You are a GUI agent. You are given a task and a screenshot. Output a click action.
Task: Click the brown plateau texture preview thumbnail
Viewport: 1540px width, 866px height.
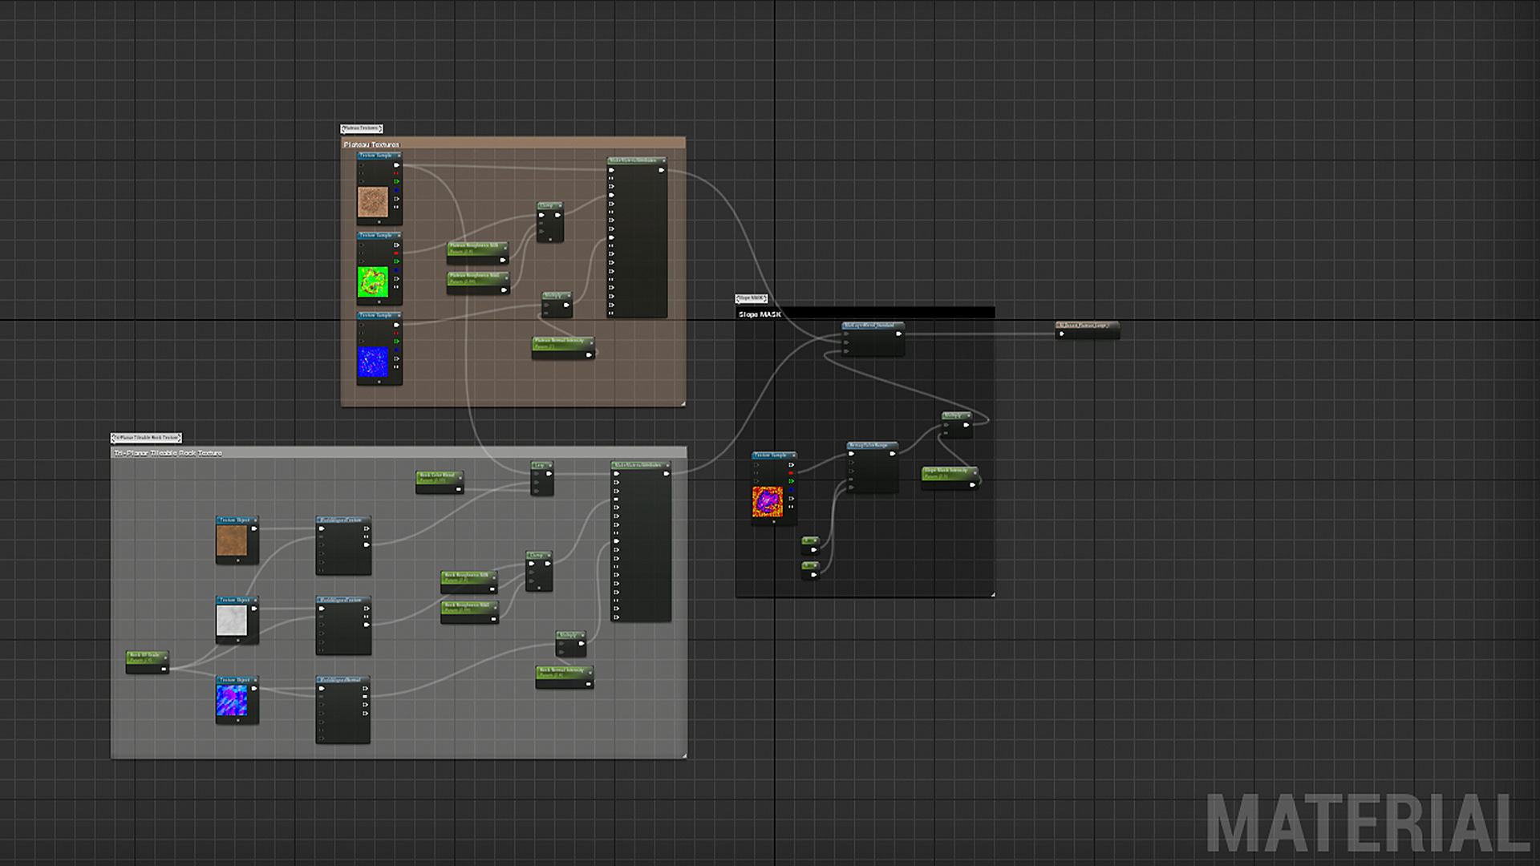pyautogui.click(x=373, y=202)
